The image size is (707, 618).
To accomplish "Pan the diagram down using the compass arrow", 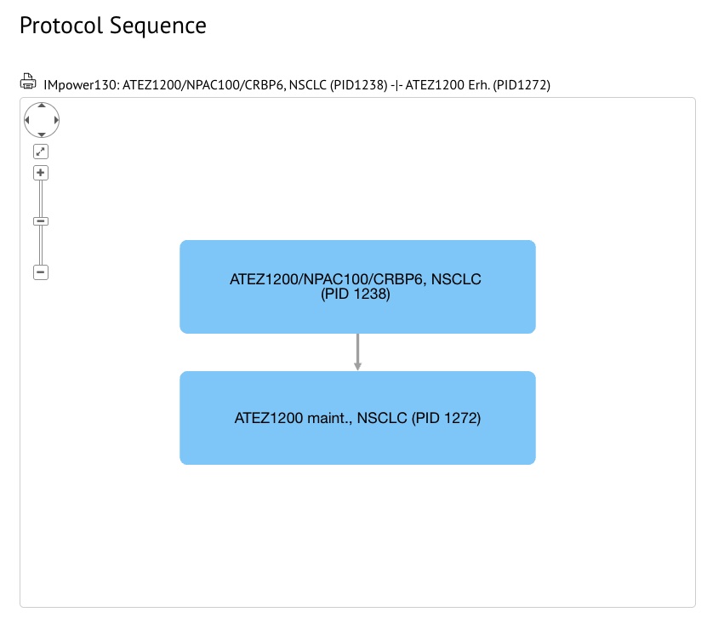I will pyautogui.click(x=41, y=133).
